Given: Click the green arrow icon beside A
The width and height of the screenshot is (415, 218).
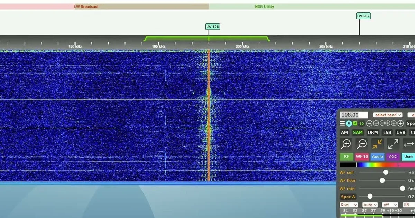Looking at the screenshot, I should (x=355, y=124).
